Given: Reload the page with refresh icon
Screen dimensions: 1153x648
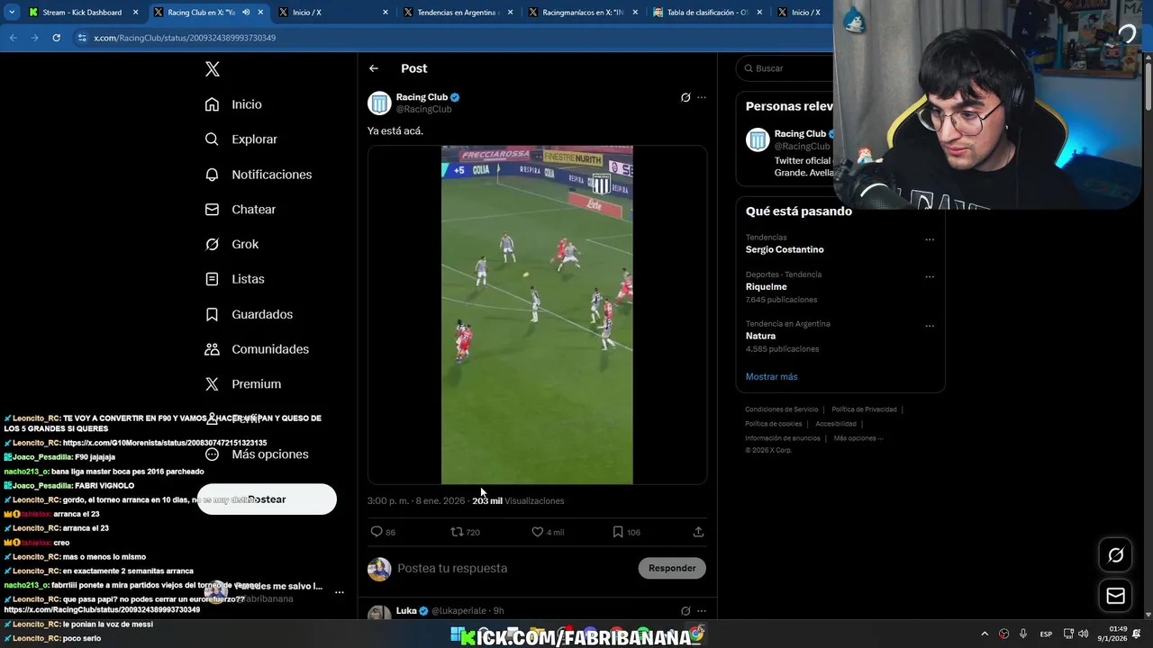Looking at the screenshot, I should (x=56, y=38).
